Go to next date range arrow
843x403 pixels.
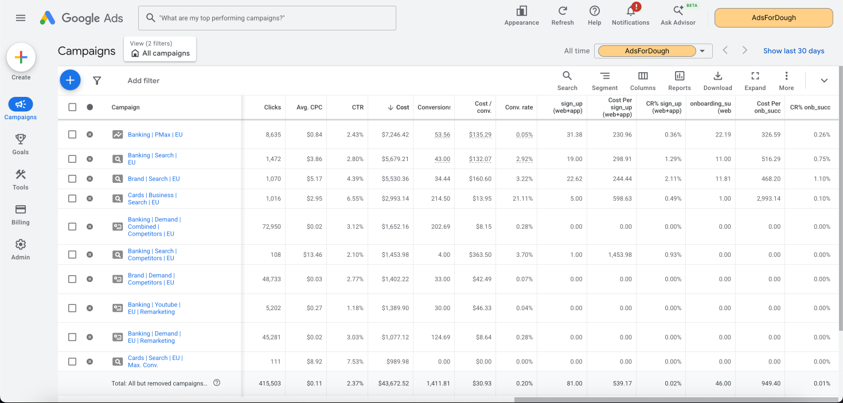click(744, 50)
